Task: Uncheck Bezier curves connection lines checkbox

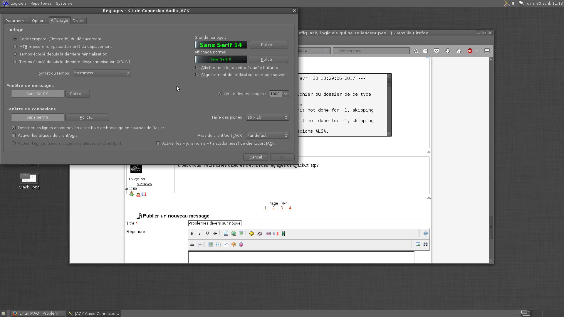Action: coord(14,128)
